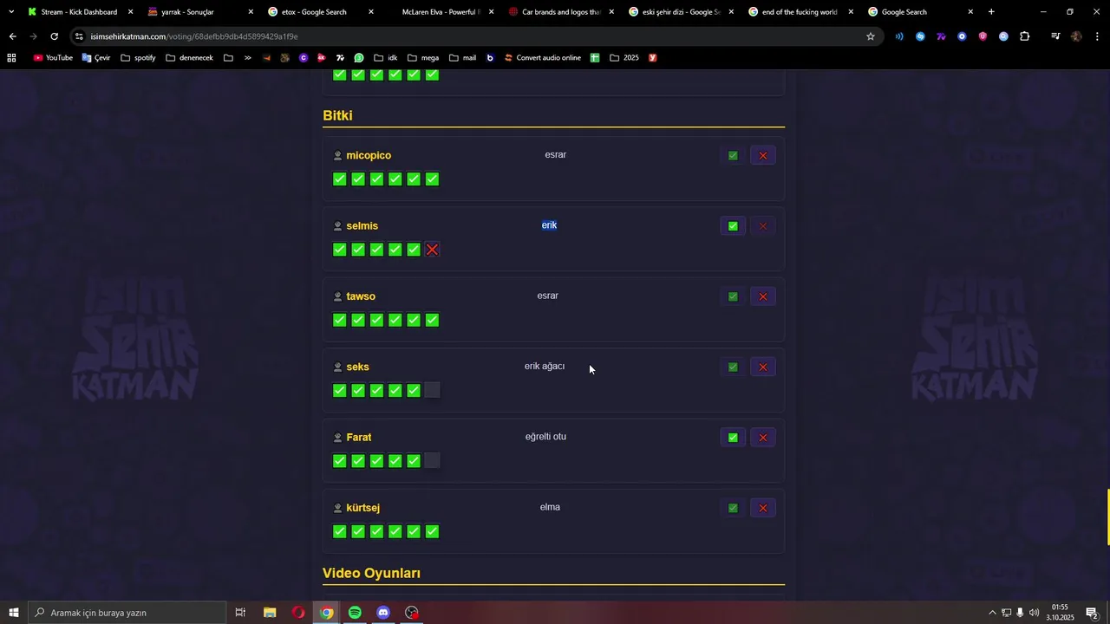
Task: Open the 7TV extension icon
Action: click(x=941, y=36)
